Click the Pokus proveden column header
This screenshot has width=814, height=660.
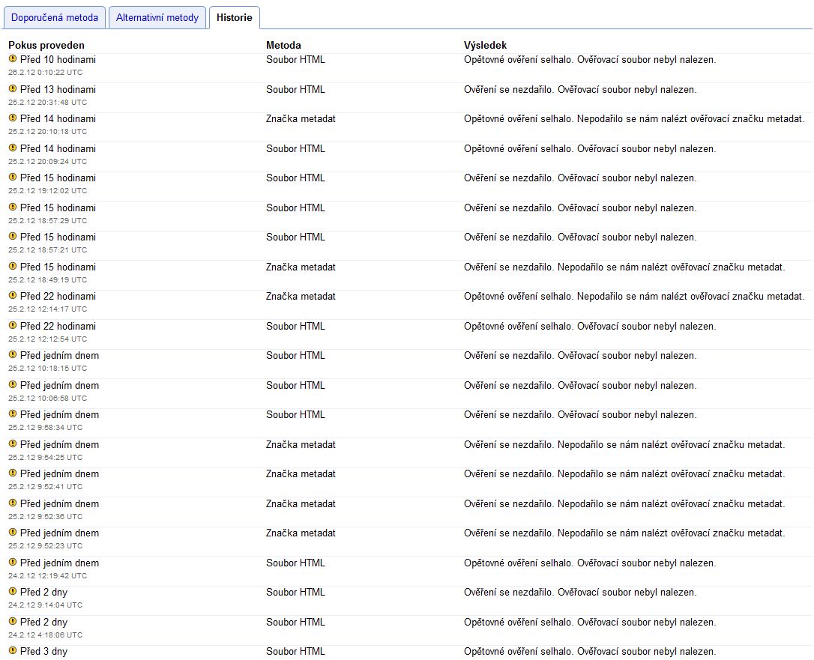tap(46, 46)
